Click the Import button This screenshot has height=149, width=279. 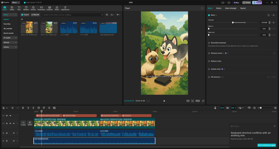pos(25,15)
